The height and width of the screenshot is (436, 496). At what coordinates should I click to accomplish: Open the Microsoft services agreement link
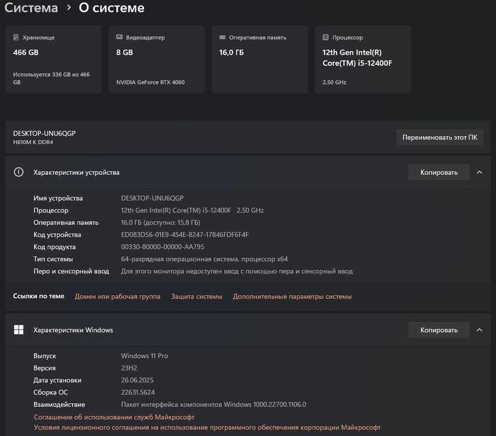pyautogui.click(x=114, y=417)
